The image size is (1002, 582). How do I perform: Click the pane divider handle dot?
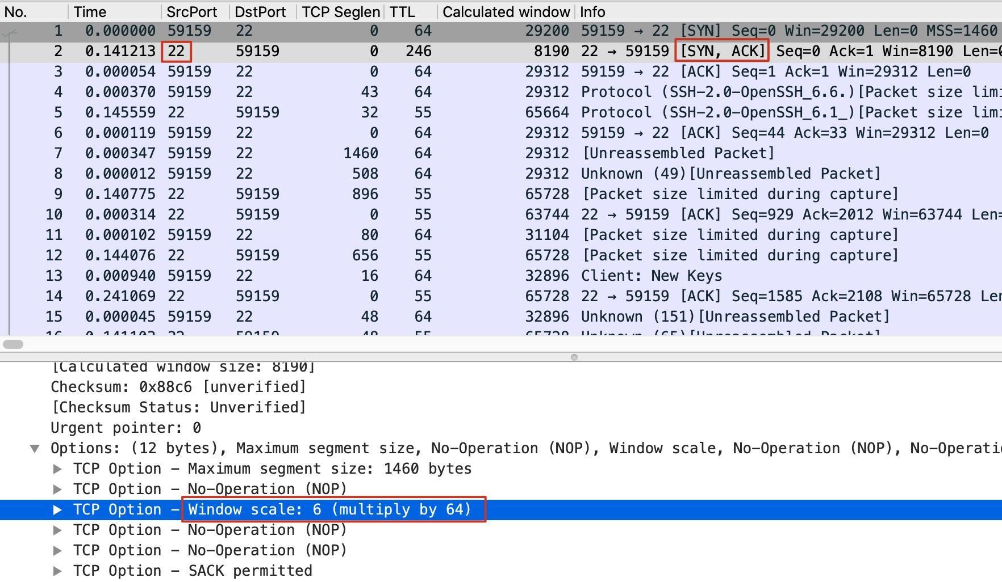574,357
